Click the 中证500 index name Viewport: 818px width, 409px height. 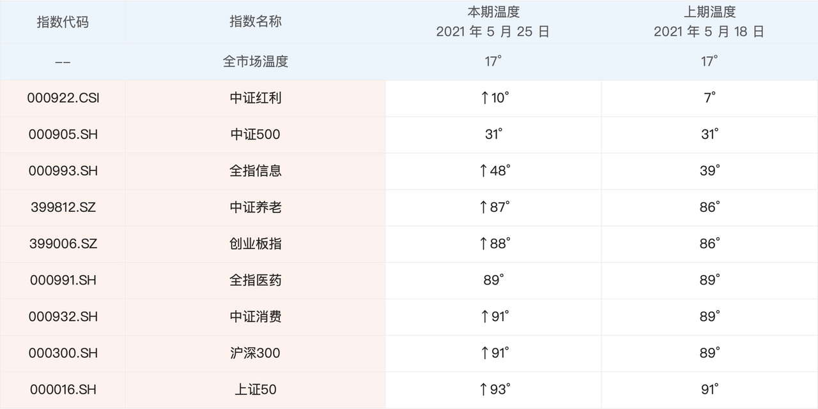[x=256, y=135]
